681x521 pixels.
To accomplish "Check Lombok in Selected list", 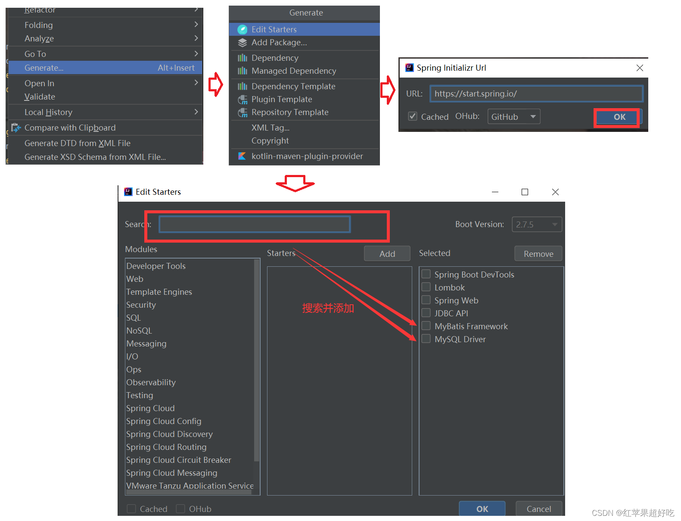I will coord(426,287).
